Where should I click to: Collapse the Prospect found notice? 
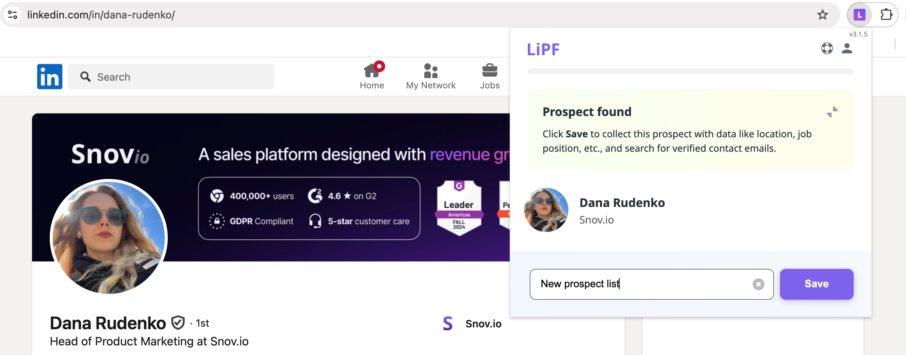point(832,112)
